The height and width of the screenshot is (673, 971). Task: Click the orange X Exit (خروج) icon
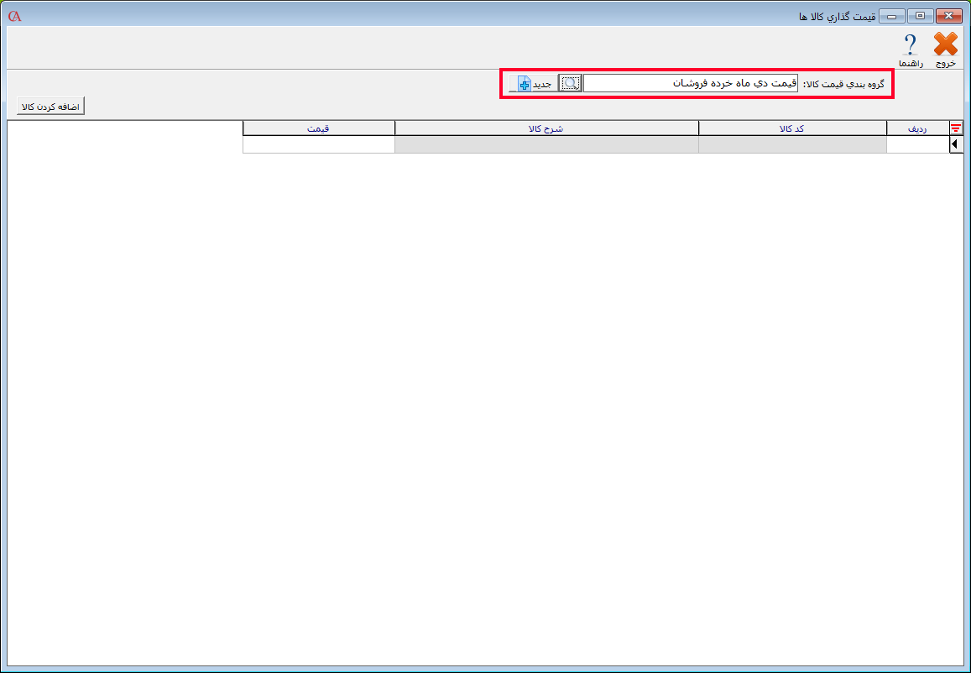click(x=945, y=45)
